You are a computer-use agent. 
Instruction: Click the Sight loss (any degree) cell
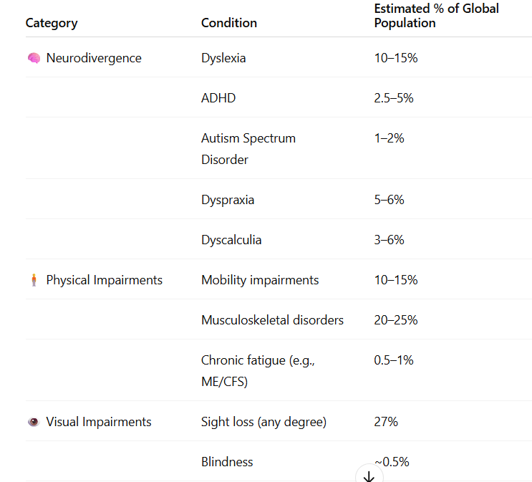pyautogui.click(x=263, y=422)
